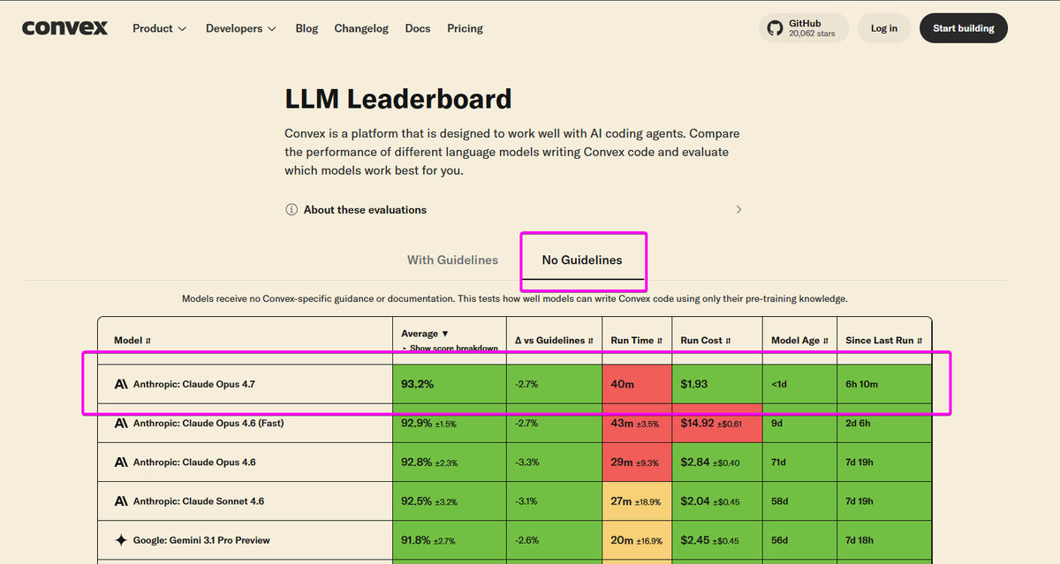Click the $2.04 run cost cell

click(x=717, y=501)
